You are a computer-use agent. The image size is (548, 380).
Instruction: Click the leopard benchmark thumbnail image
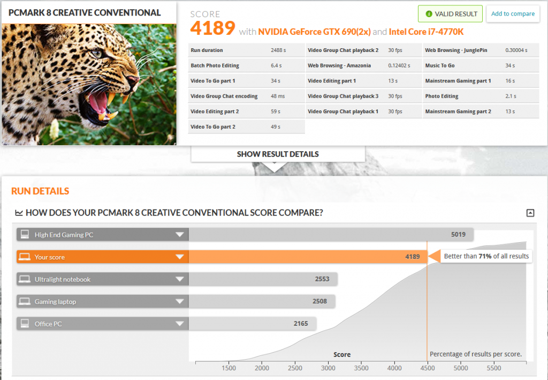tap(89, 84)
